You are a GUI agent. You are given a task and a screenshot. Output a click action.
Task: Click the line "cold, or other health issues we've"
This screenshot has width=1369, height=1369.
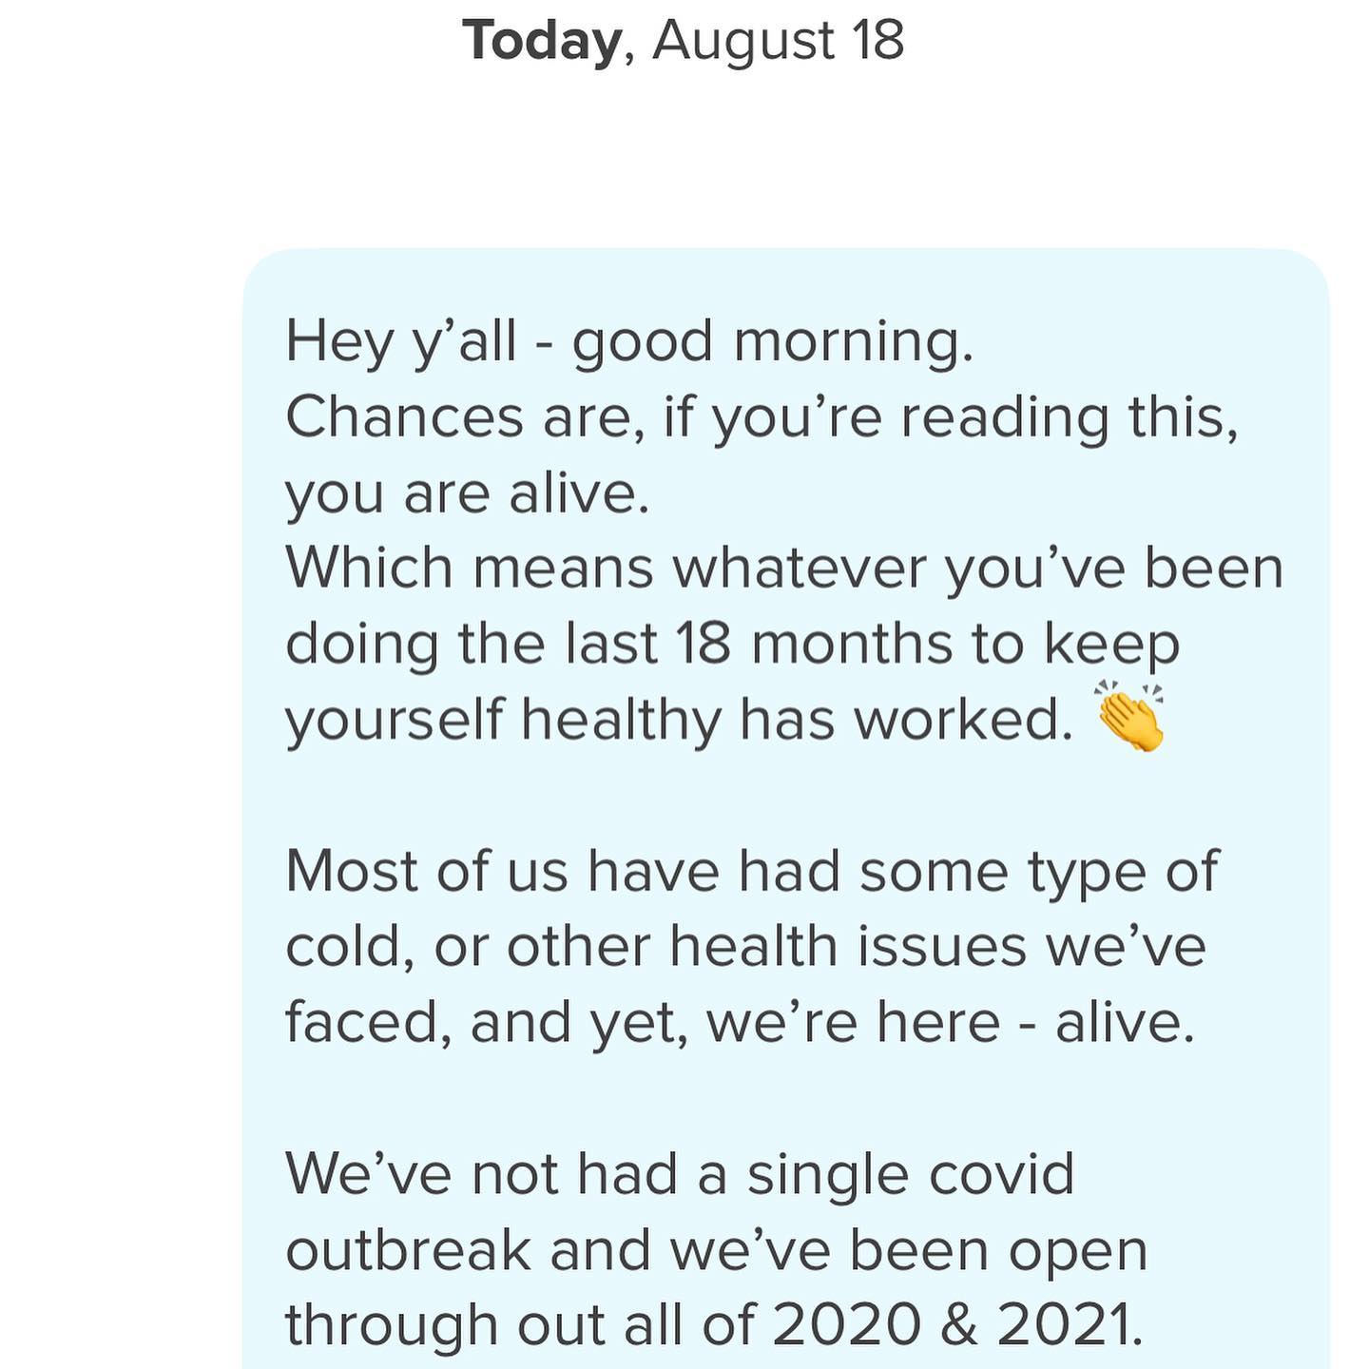pyautogui.click(x=745, y=947)
